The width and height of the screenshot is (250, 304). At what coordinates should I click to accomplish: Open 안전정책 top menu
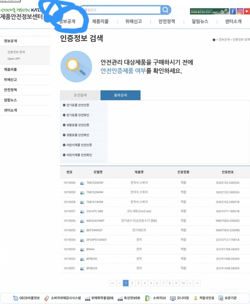tap(167, 21)
